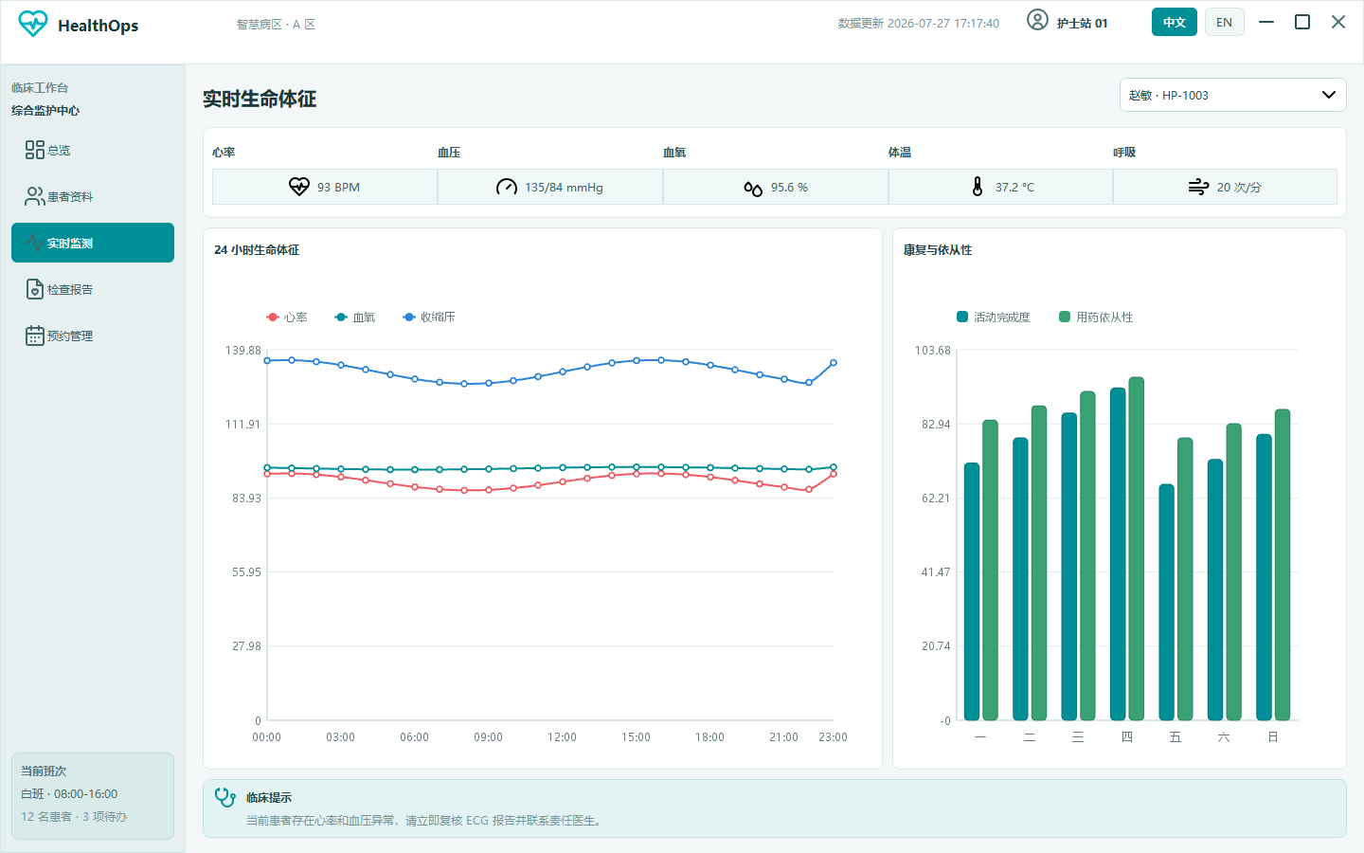Click the 139.88 y-axis label
This screenshot has width=1364, height=853.
pyautogui.click(x=243, y=351)
